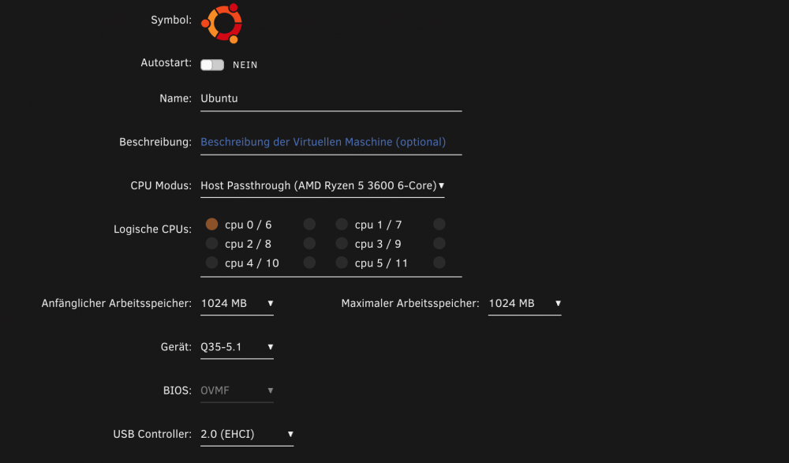The image size is (789, 463).
Task: Click the Ubuntu logo symbol icon
Action: [x=222, y=23]
